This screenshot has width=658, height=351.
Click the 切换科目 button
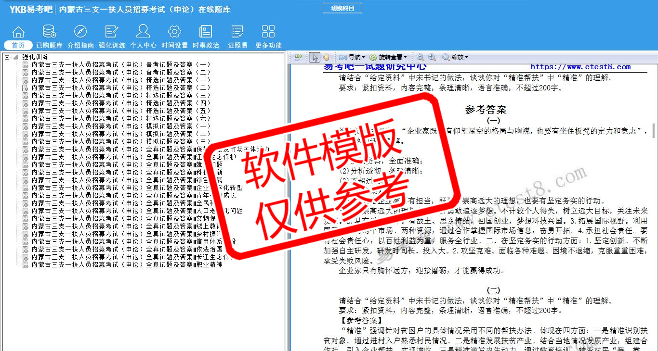point(342,8)
